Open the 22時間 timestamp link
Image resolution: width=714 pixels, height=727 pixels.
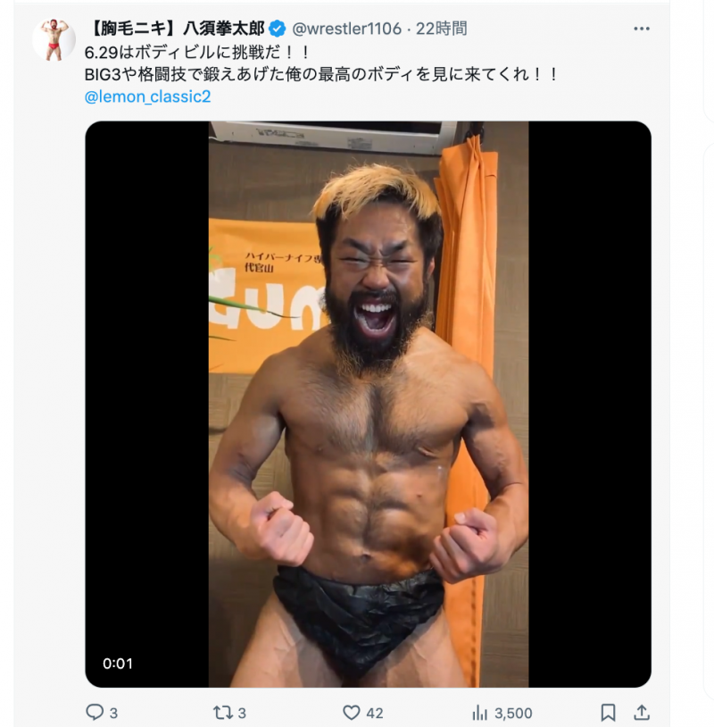point(441,29)
